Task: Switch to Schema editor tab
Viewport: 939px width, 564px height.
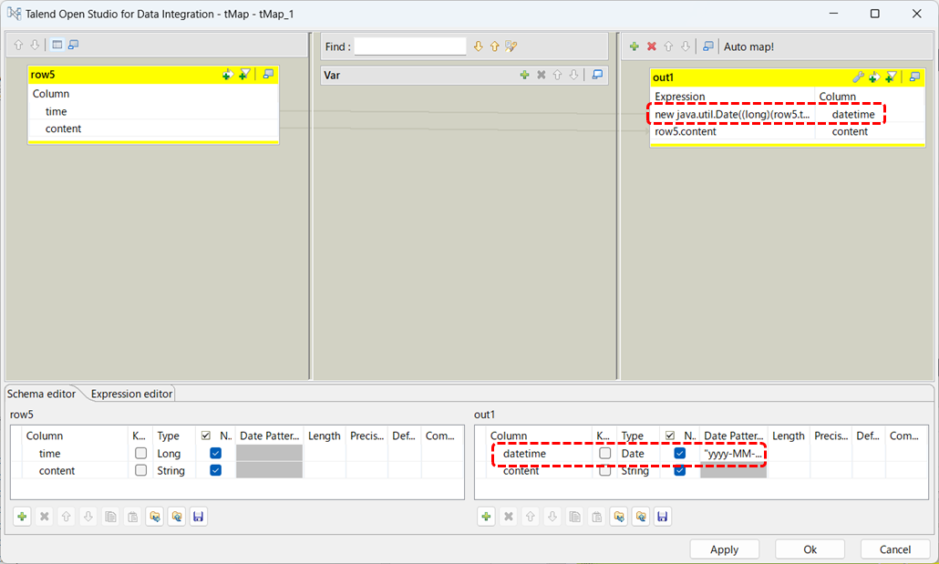Action: pos(41,394)
